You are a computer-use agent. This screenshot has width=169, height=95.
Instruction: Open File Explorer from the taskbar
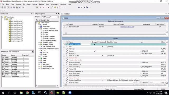(21, 93)
